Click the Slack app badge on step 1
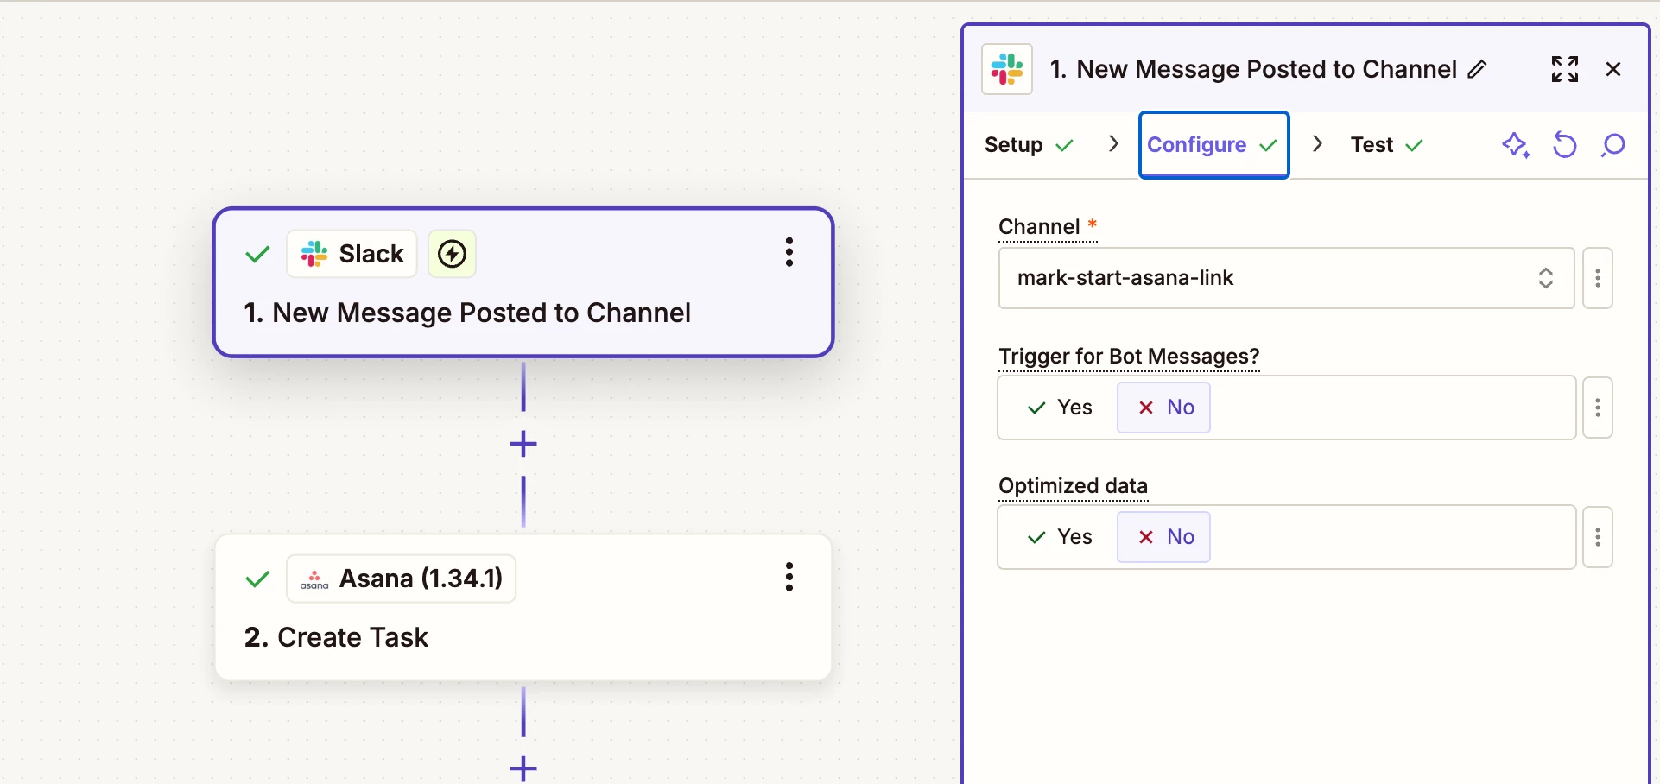 point(352,254)
